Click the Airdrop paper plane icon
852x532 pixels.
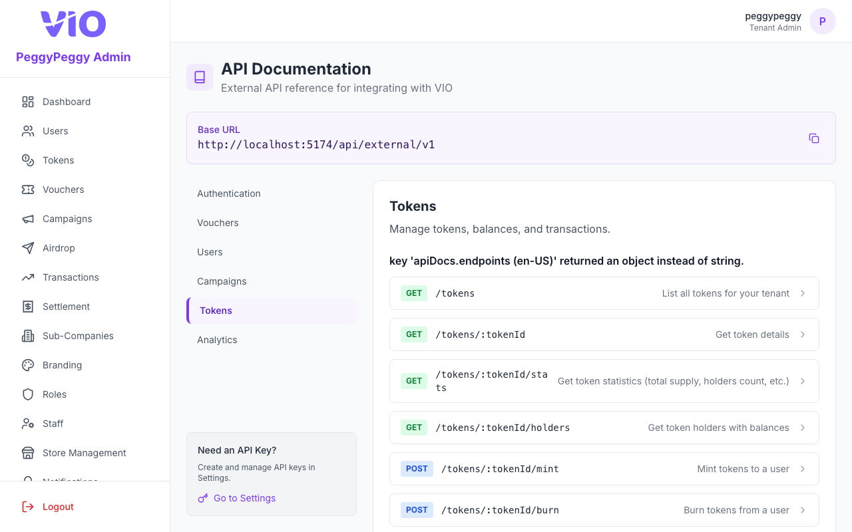point(28,248)
